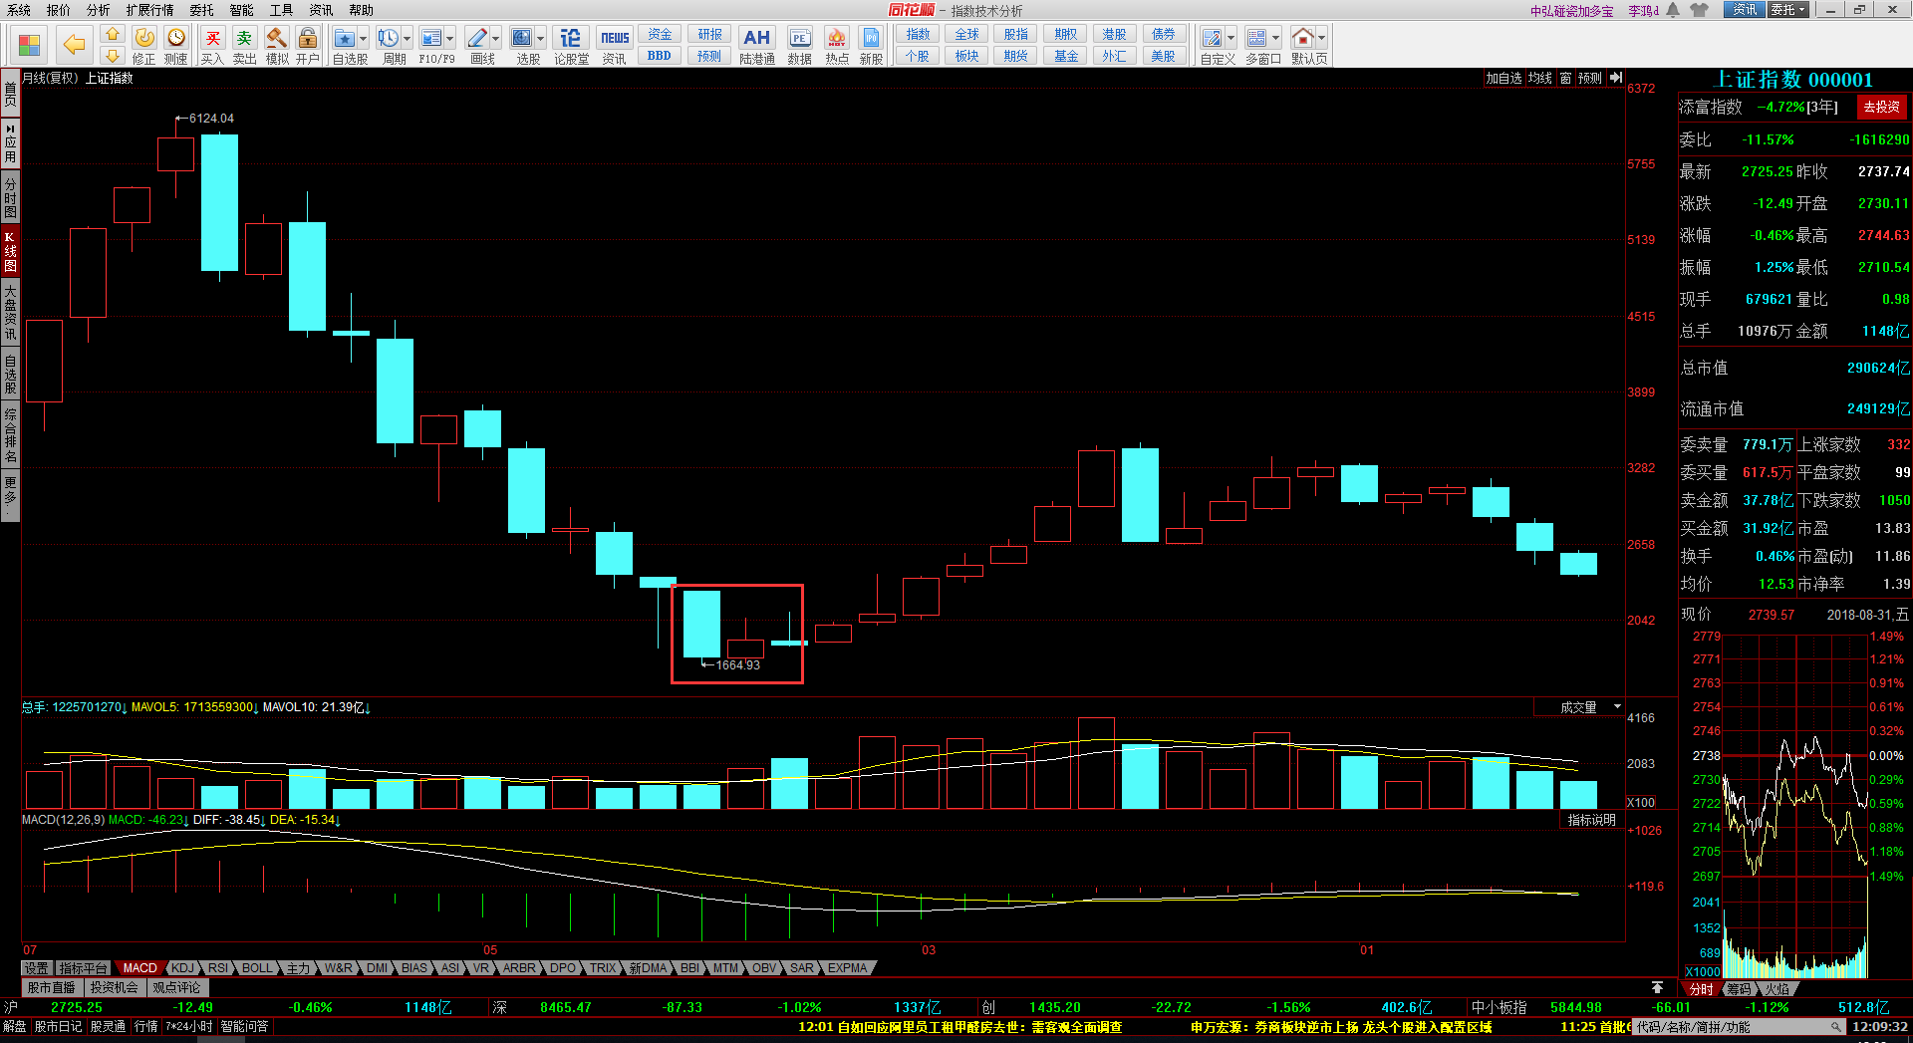Click the 指标说明 indicator help link

[1591, 820]
